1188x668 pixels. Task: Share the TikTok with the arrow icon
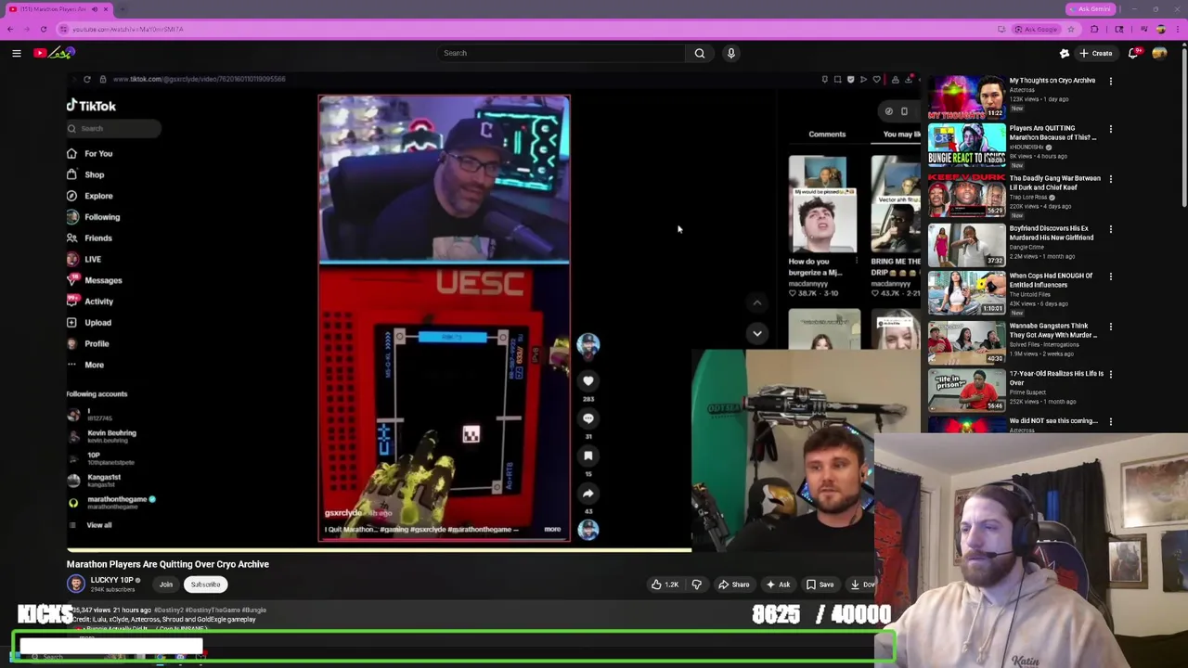click(588, 494)
